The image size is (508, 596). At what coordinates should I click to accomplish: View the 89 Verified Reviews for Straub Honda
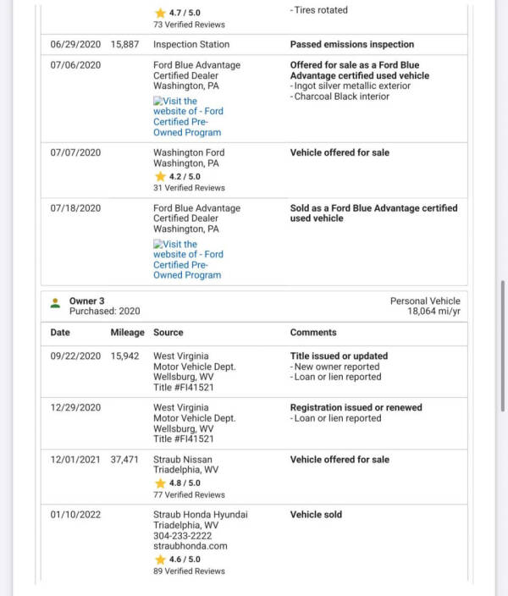point(189,571)
